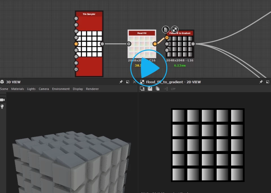
Task: Click the gradient grid image in 2D view
Action: tap(208, 145)
